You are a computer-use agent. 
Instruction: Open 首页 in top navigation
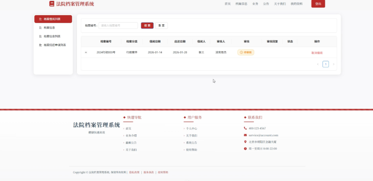click(x=228, y=4)
